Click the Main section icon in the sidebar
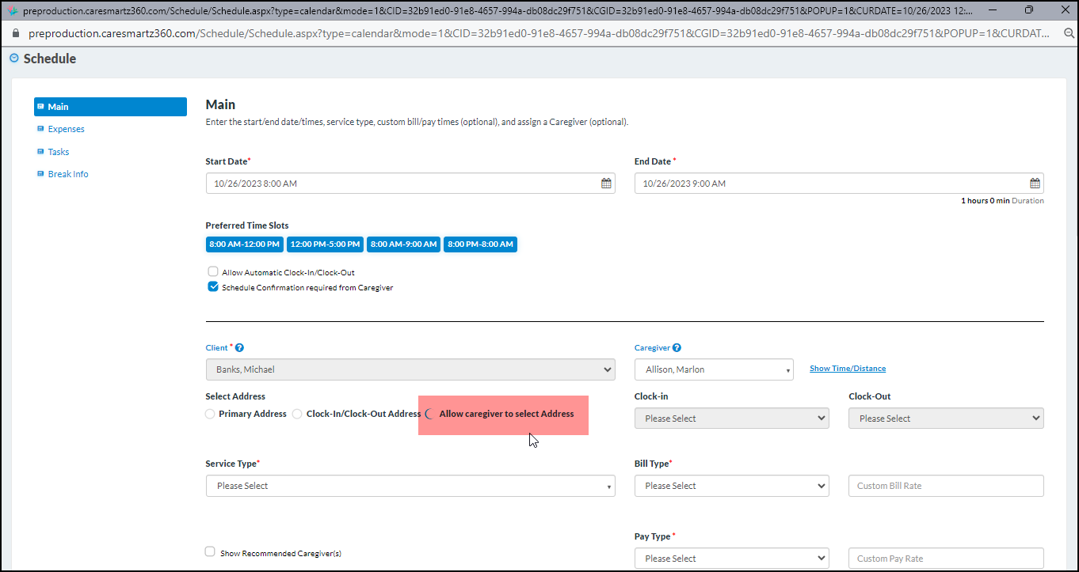This screenshot has width=1079, height=572. [41, 106]
